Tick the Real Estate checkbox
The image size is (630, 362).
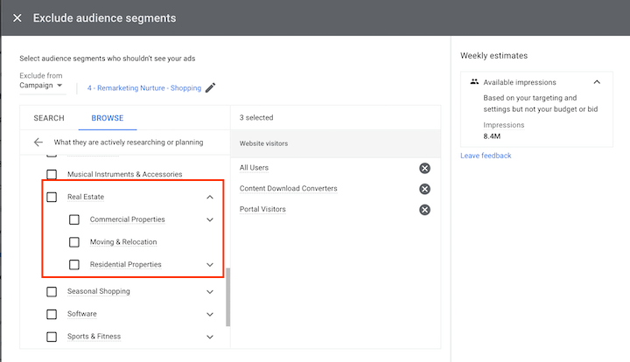point(52,197)
